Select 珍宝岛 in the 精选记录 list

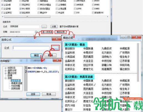[87, 105]
